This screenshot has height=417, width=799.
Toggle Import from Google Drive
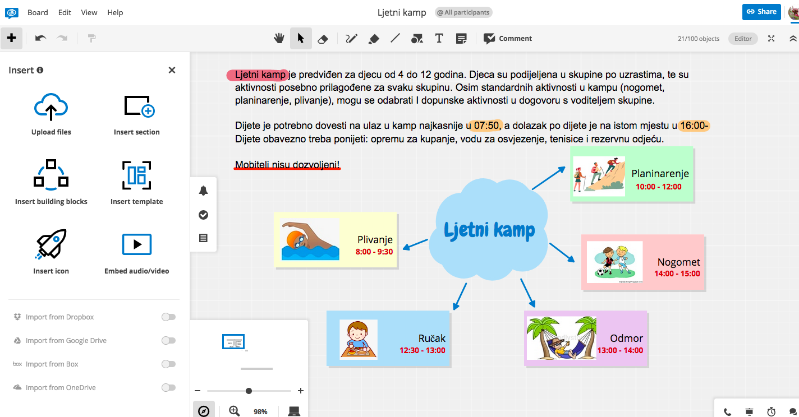(x=168, y=341)
